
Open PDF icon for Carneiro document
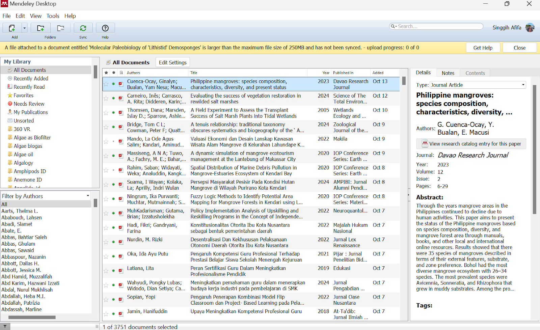121,99
